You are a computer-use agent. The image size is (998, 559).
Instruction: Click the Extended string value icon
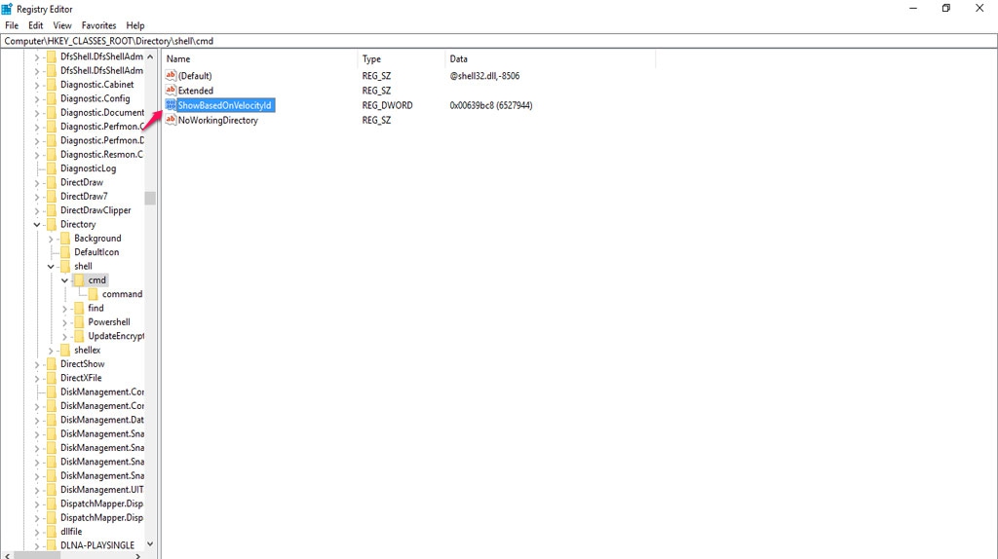coord(171,91)
